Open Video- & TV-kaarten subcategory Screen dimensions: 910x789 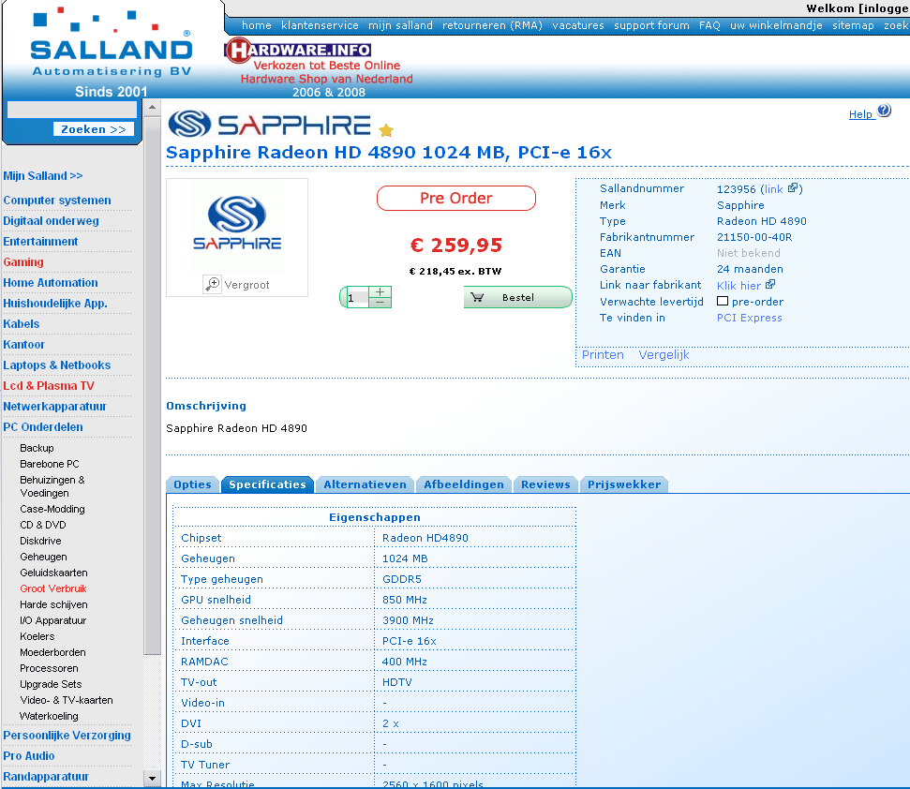coord(67,700)
